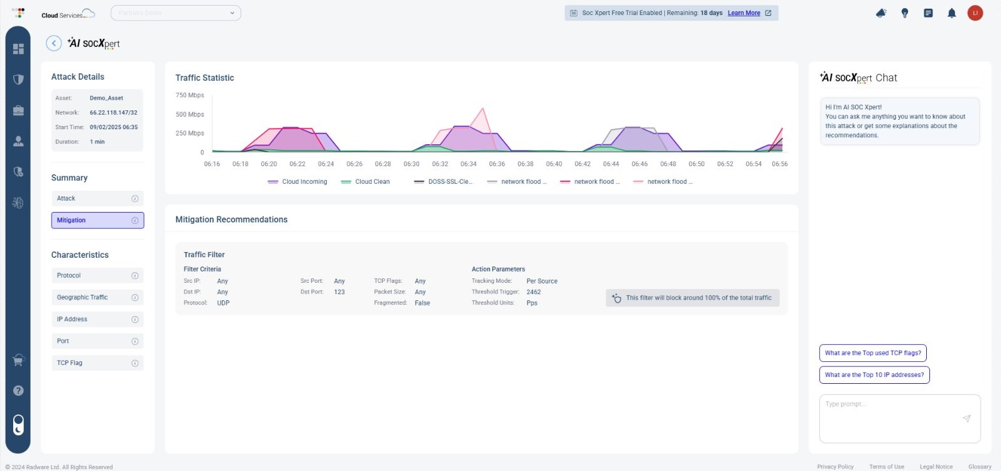Select the TCP Flag characteristic

[x=97, y=363]
